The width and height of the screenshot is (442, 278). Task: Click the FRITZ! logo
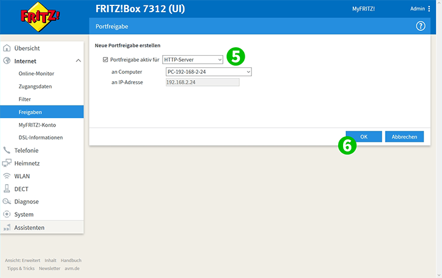point(39,17)
